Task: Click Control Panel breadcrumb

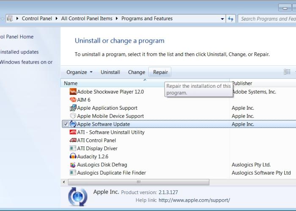Action: 37,19
